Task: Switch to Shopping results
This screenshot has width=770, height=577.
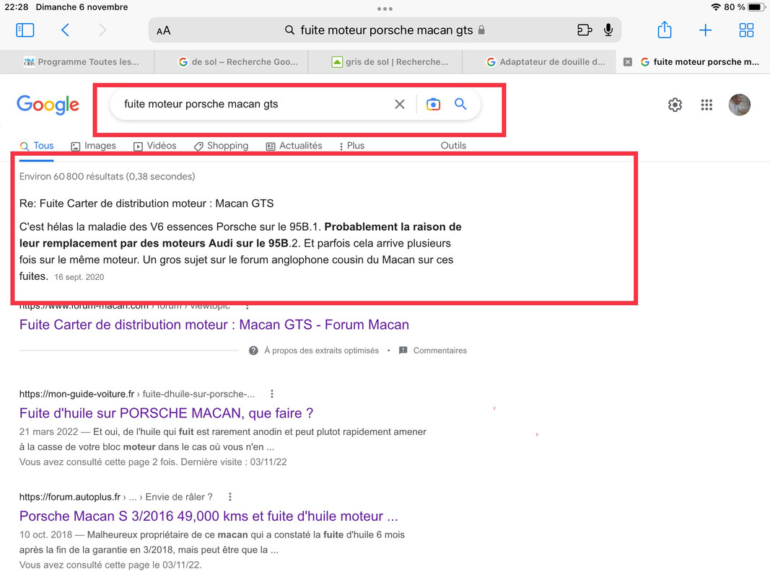Action: click(221, 146)
